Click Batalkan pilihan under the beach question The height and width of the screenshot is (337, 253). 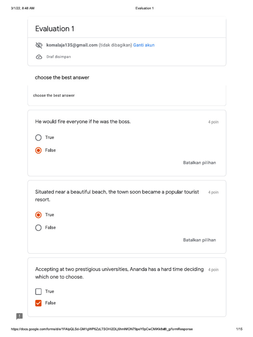199,240
